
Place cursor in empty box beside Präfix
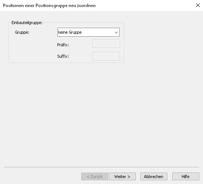[106, 43]
